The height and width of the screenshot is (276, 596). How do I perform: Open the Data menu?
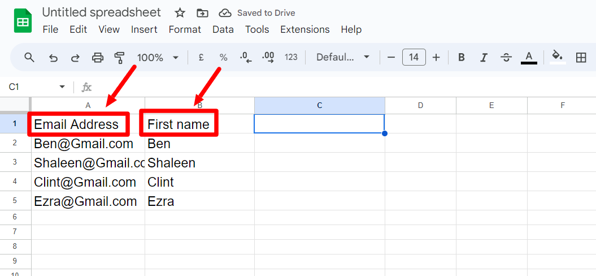223,29
